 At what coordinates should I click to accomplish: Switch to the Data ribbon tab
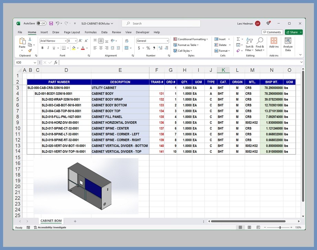[104, 32]
